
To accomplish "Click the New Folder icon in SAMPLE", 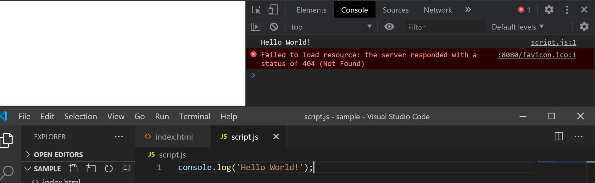I will [91, 169].
